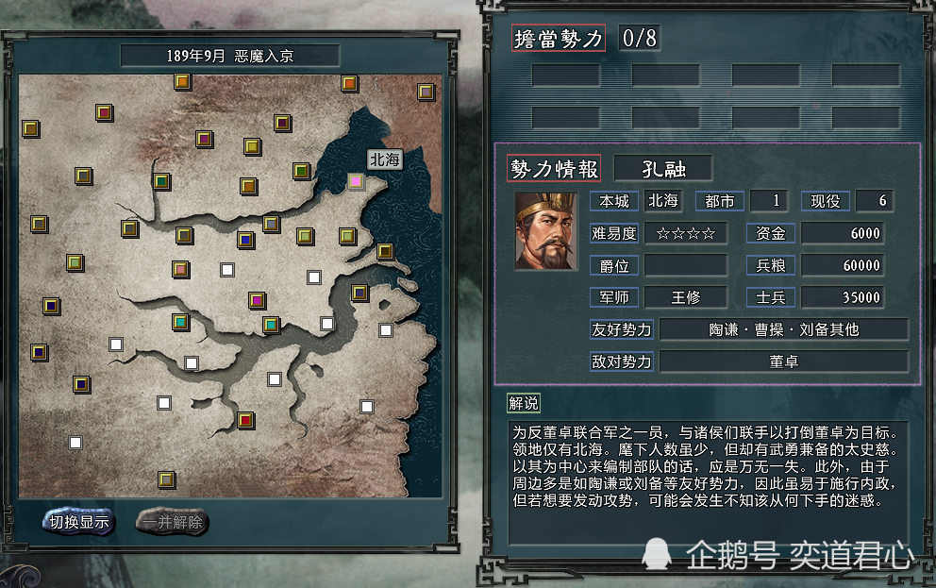Image resolution: width=936 pixels, height=588 pixels.
Task: Click the first empty faction slot
Action: [x=565, y=76]
